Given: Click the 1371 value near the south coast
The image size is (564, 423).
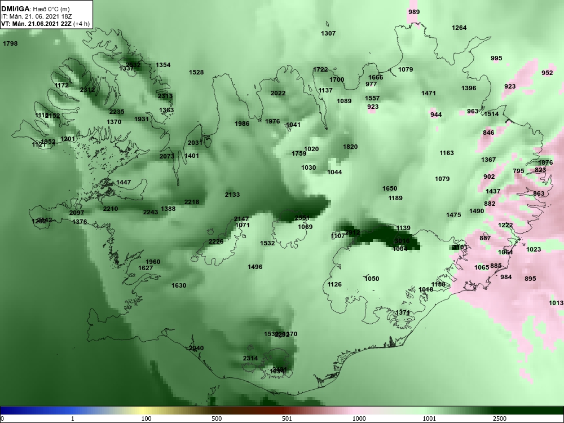Looking at the screenshot, I should (403, 312).
